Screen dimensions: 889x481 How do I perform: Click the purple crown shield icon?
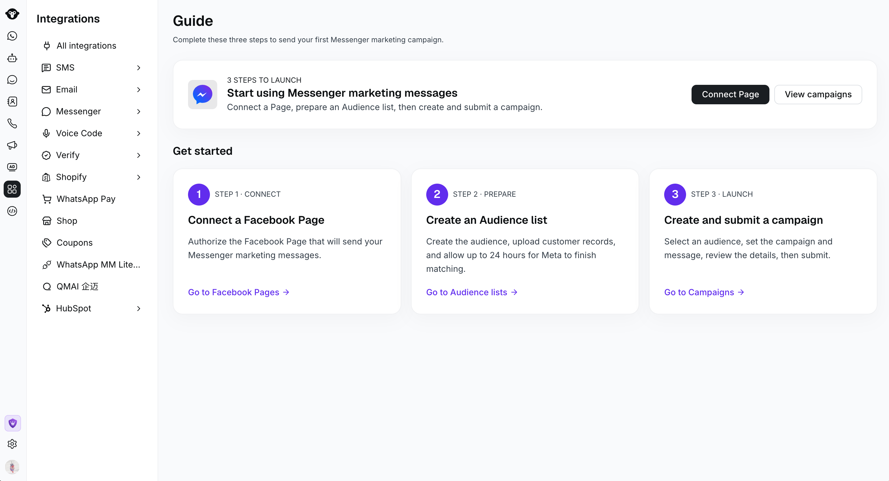pos(12,423)
